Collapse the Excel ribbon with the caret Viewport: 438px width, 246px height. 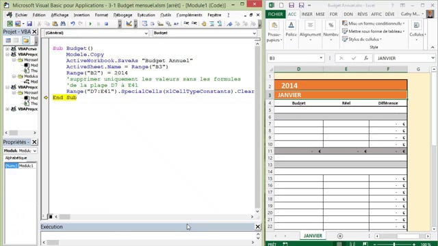(x=433, y=47)
